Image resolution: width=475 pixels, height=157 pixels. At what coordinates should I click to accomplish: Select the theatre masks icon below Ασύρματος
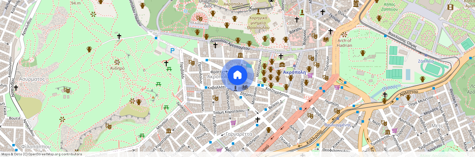click(66, 90)
